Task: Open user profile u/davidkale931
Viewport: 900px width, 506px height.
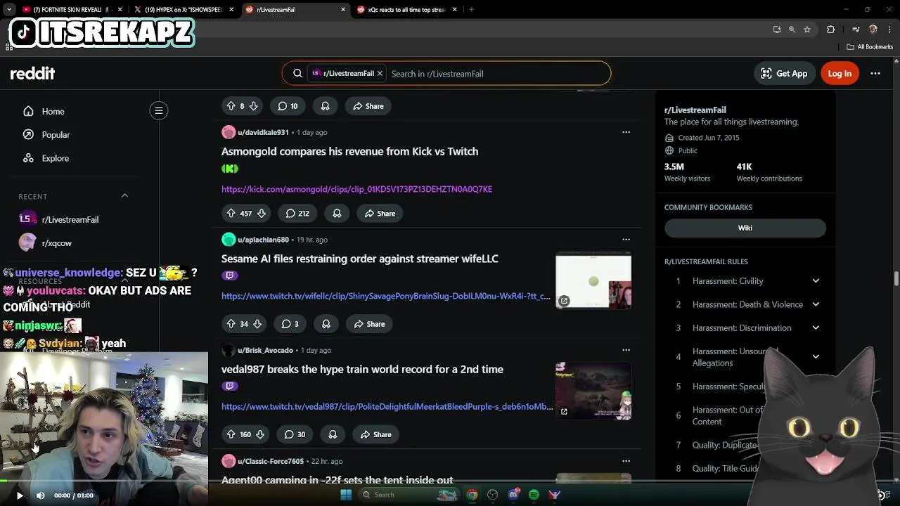Action: click(263, 132)
